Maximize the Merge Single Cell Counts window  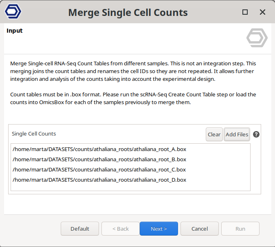pyautogui.click(x=245, y=12)
